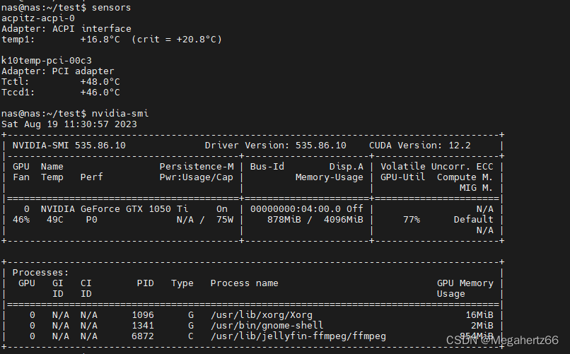Click the 'Adapter: ACPI interface' text
570x354 pixels.
(x=66, y=29)
